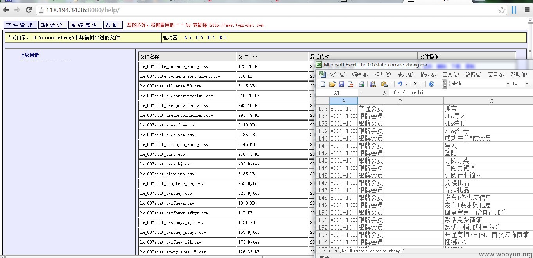This screenshot has width=533, height=258.
Task: Open the Excel 文件(F) menu
Action: (x=337, y=74)
